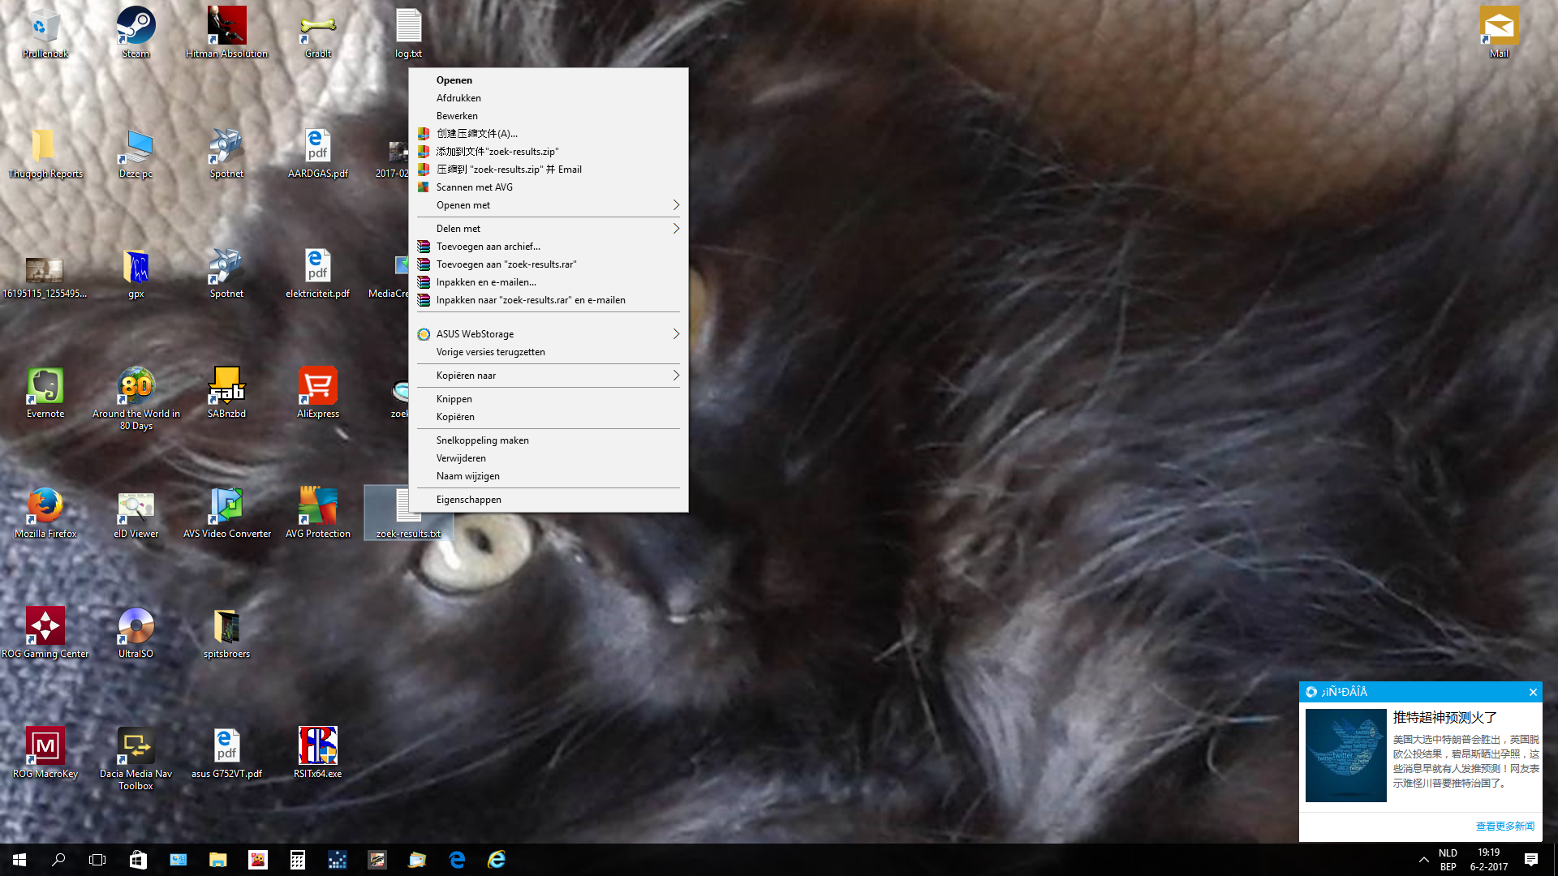Click 'Scannen met AVG' menu item
The height and width of the screenshot is (876, 1558).
(x=475, y=187)
